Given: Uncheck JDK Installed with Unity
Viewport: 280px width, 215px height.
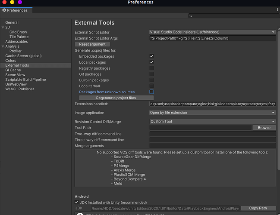Looking at the screenshot, I should click(77, 202).
